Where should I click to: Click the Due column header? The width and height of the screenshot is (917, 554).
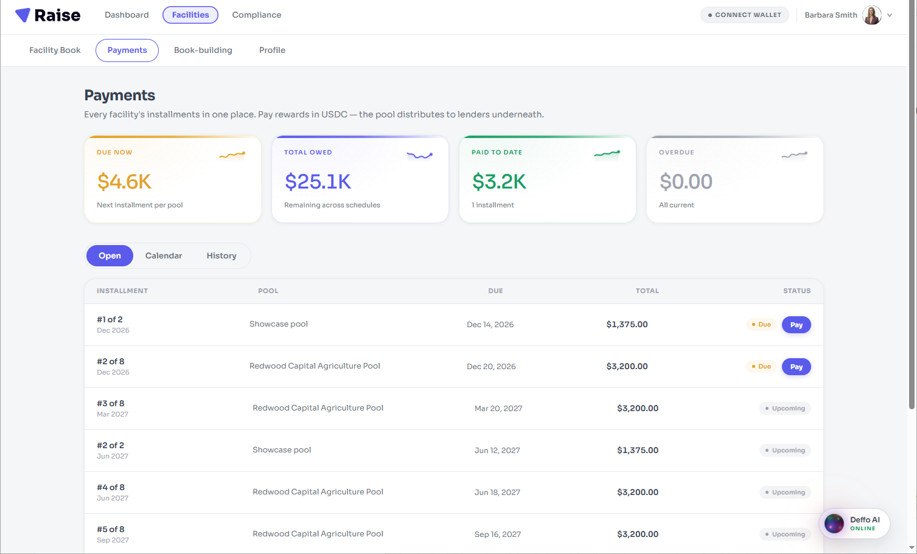495,291
